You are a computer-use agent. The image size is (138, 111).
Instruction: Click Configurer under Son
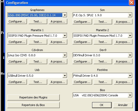point(82,22)
